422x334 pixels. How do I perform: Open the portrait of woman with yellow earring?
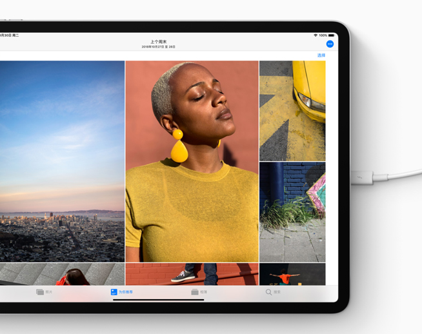pyautogui.click(x=192, y=161)
